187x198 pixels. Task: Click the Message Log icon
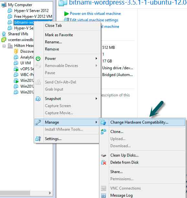coord(104,195)
